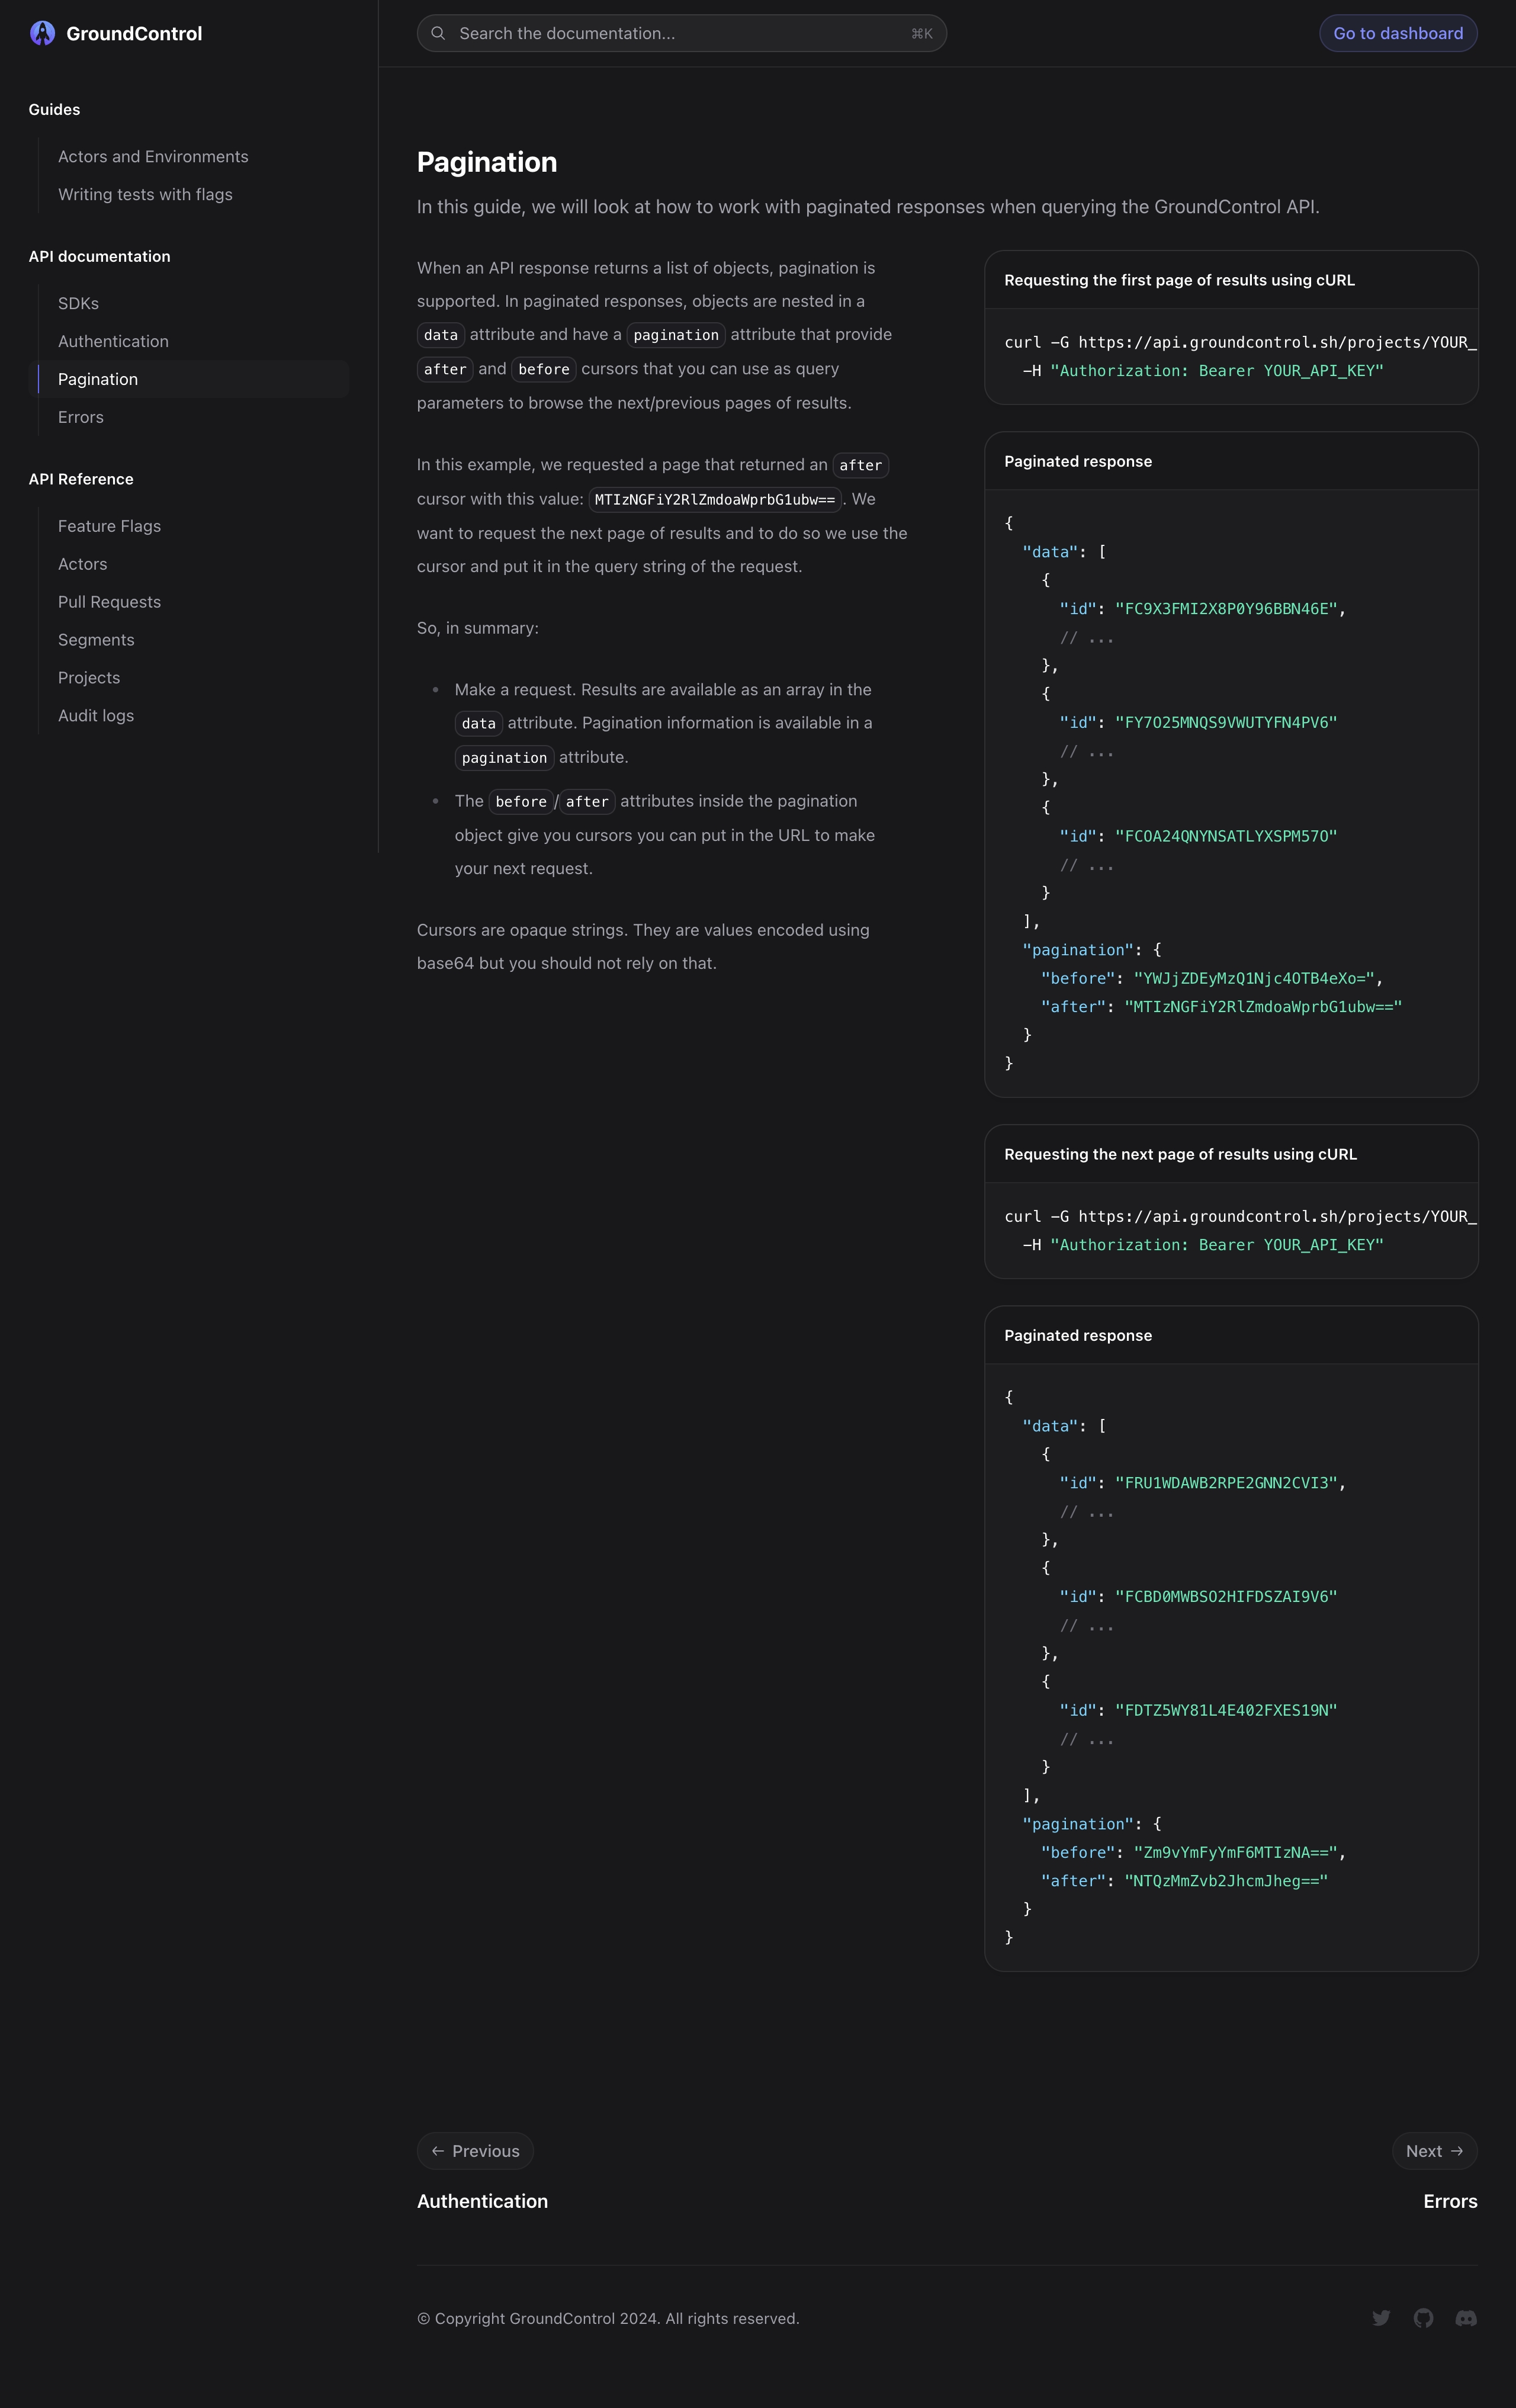
Task: Click the Pagination page heading
Action: (x=487, y=162)
